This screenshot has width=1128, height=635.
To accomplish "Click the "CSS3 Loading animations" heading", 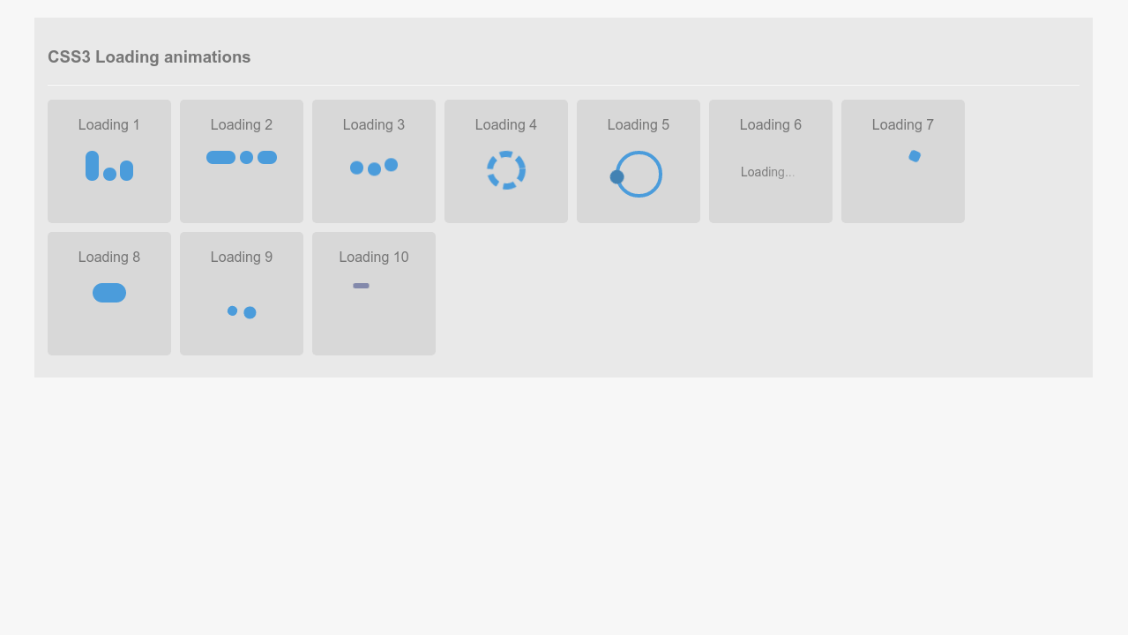I will coord(149,57).
